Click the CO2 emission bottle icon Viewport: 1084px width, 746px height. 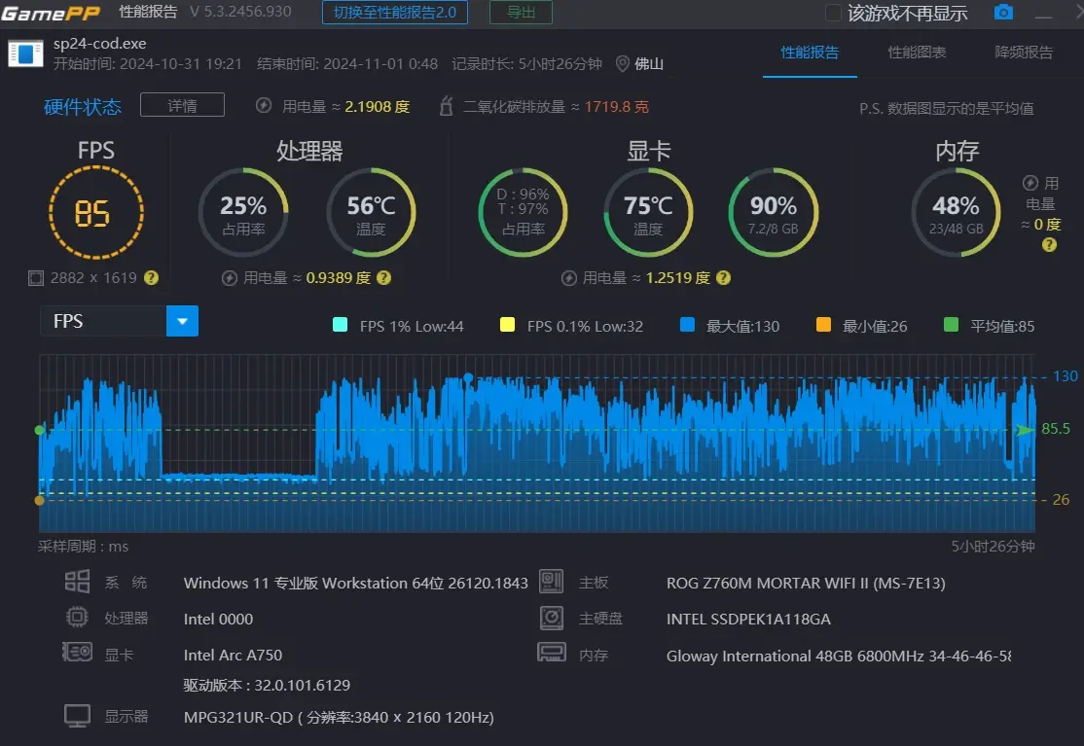point(447,106)
